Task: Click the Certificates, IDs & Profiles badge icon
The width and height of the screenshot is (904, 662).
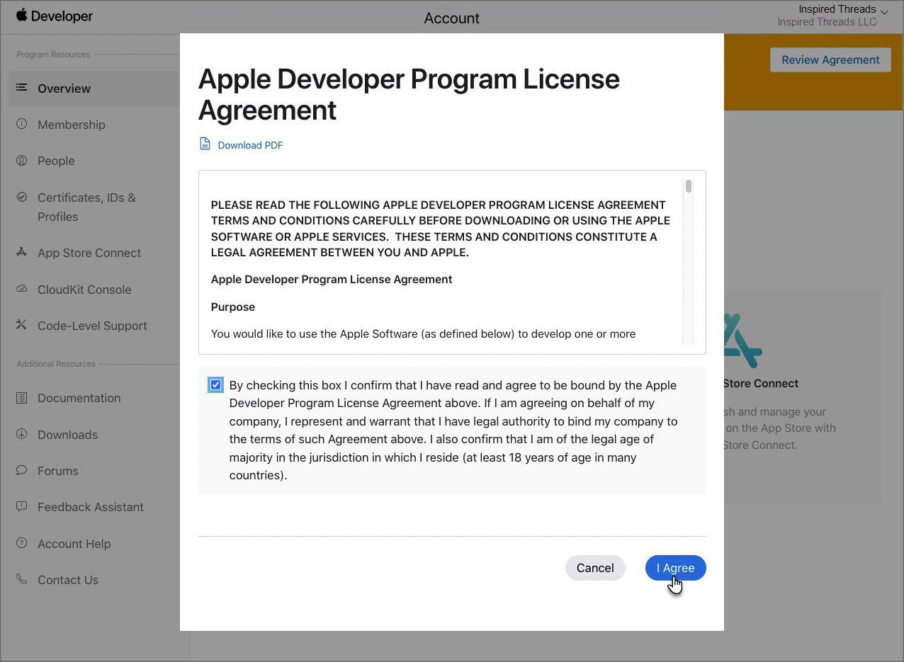Action: (x=21, y=197)
